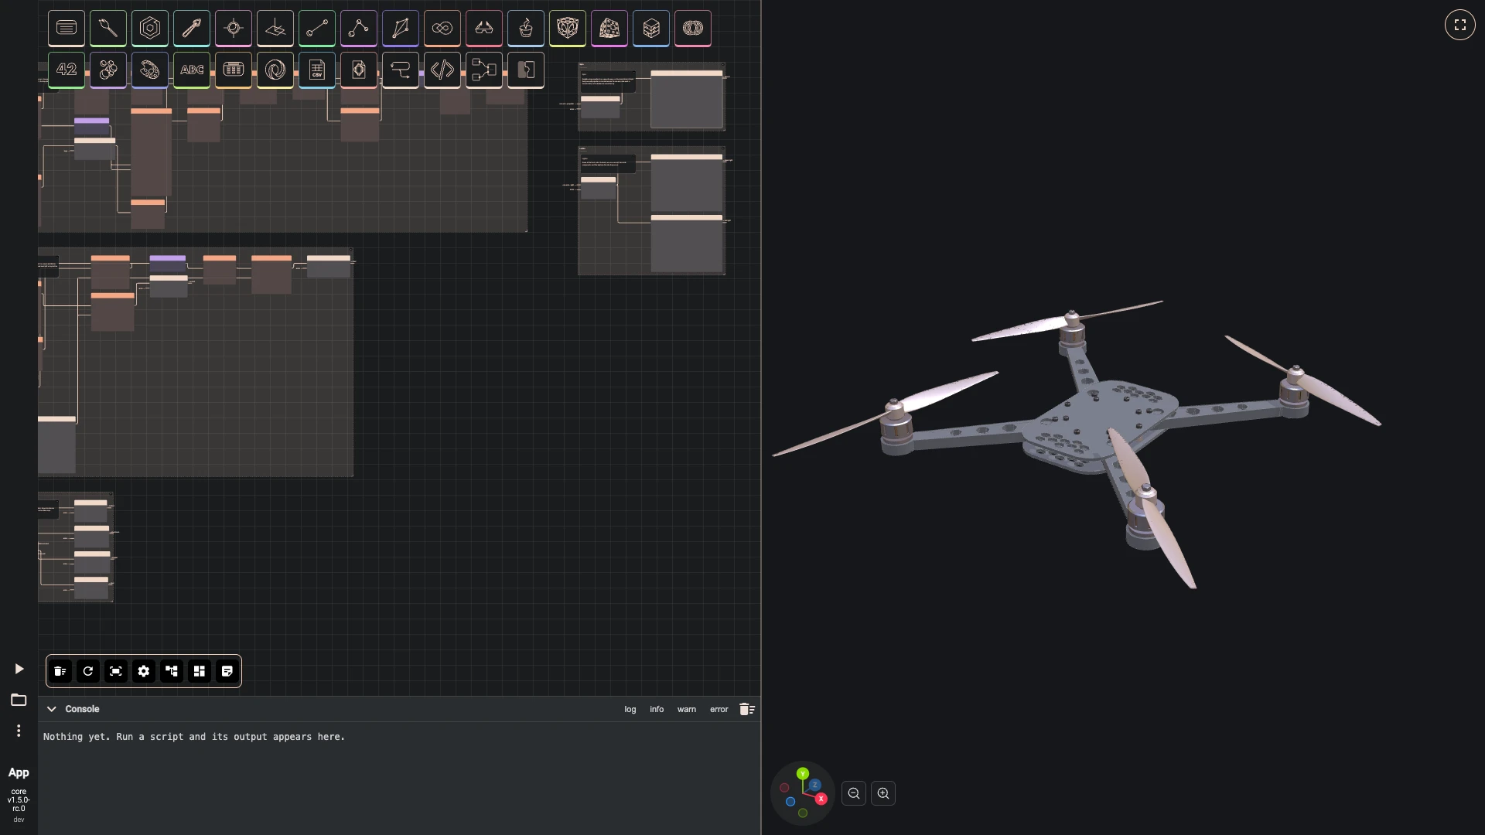This screenshot has width=1485, height=835.
Task: Select the ABC text node icon
Action: click(192, 70)
